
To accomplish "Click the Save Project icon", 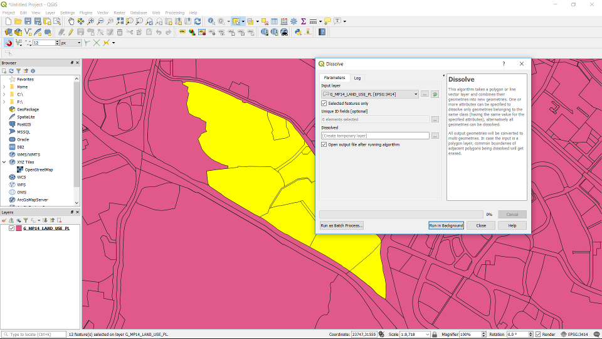I will [28, 21].
